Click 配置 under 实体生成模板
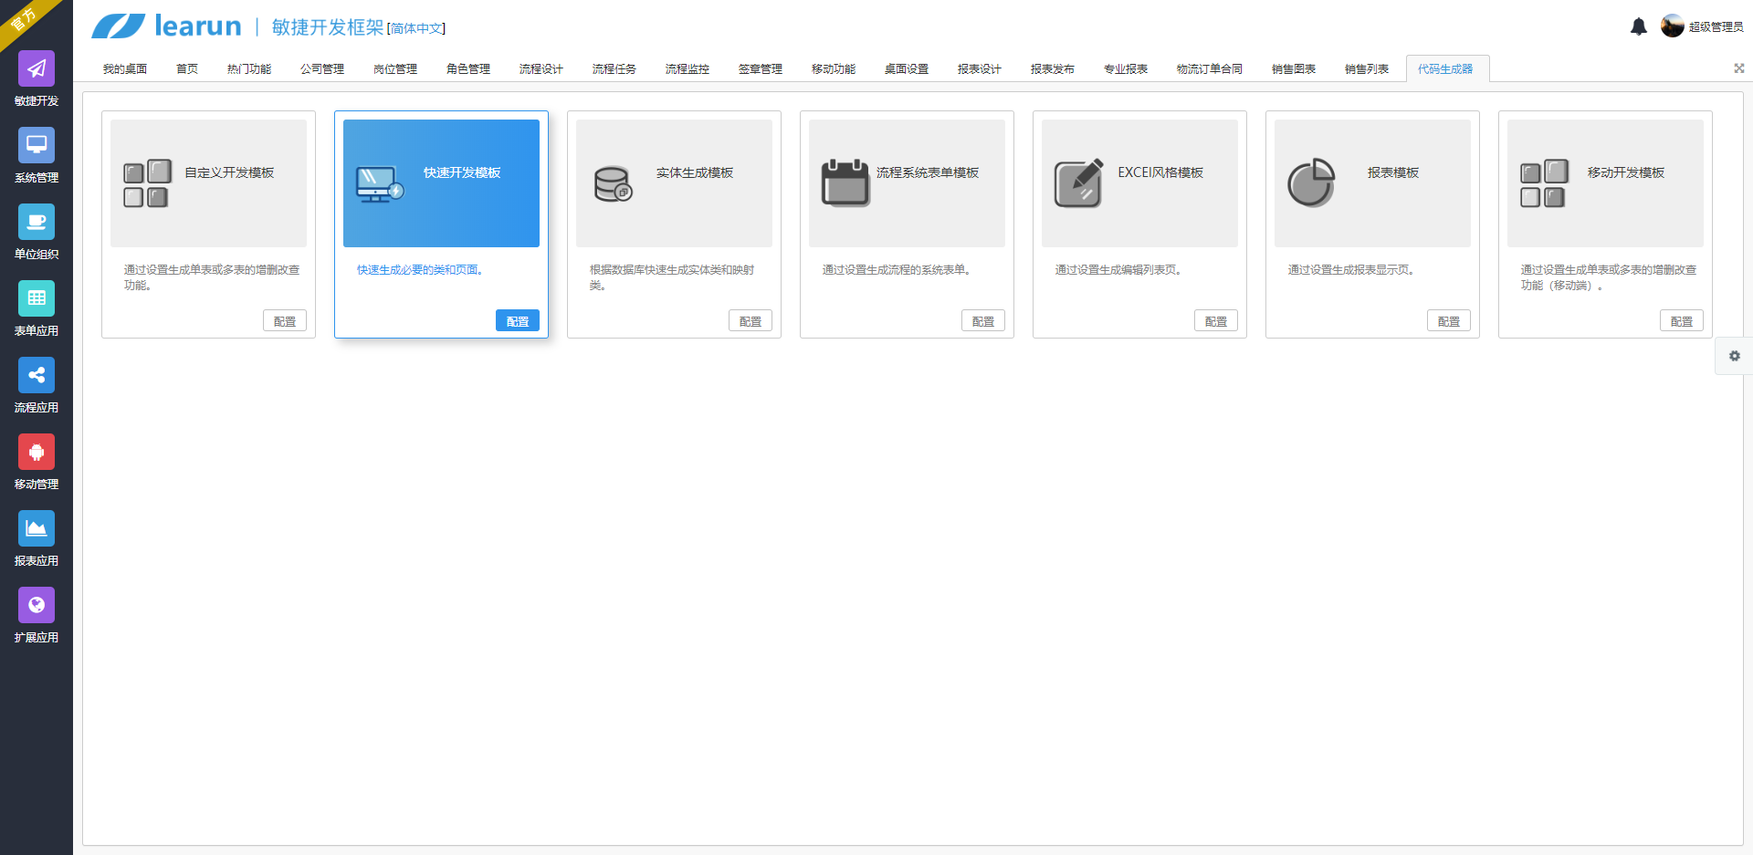 point(751,321)
